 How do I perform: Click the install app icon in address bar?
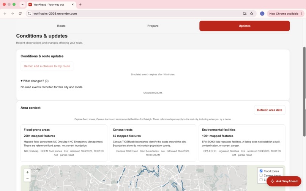pyautogui.click(x=244, y=14)
